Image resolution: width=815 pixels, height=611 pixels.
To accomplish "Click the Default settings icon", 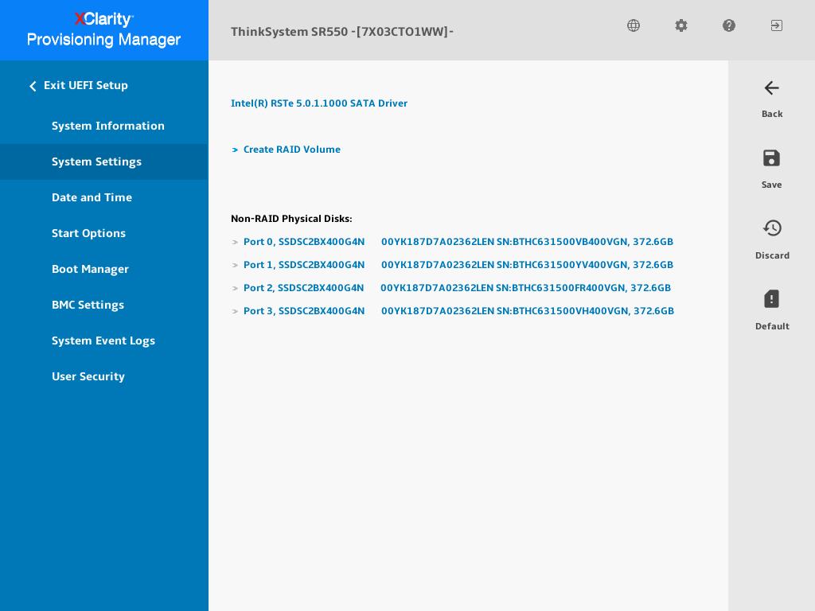I will coord(771,299).
